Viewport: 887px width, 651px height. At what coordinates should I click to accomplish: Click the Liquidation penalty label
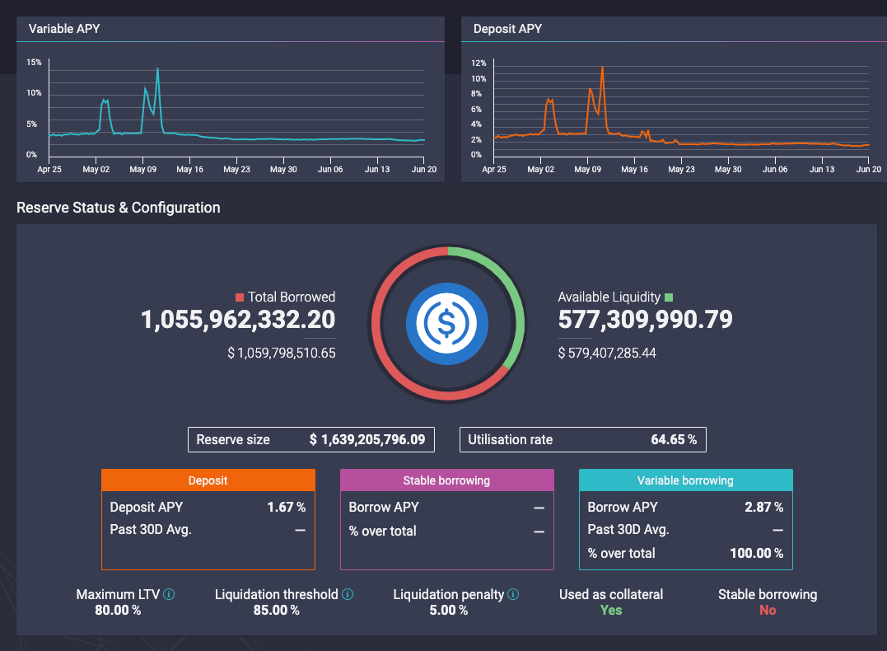449,594
